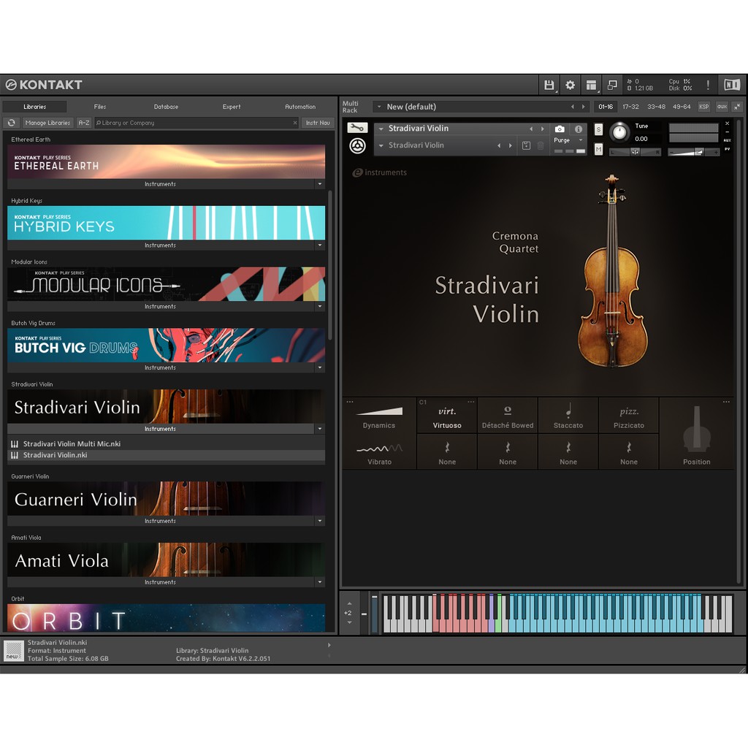Click the camera snapshot icon

click(560, 129)
